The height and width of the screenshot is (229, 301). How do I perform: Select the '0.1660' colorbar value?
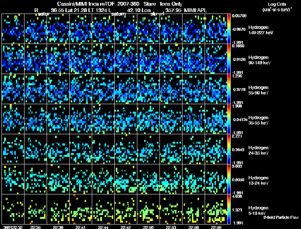(238, 46)
